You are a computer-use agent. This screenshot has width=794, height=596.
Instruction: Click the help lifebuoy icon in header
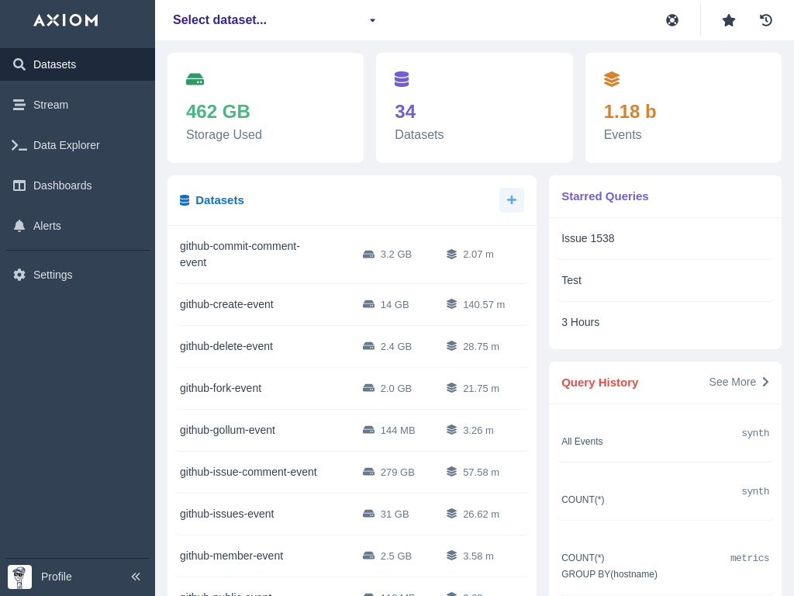pyautogui.click(x=672, y=20)
